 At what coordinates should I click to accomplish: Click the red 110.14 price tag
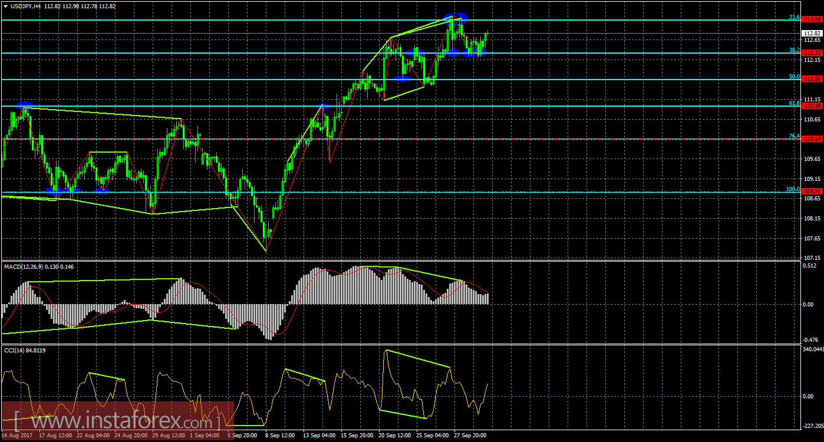pyautogui.click(x=813, y=139)
